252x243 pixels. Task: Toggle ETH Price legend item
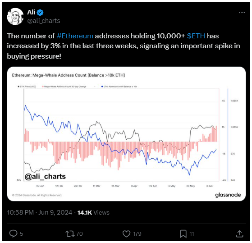pyautogui.click(x=27, y=87)
